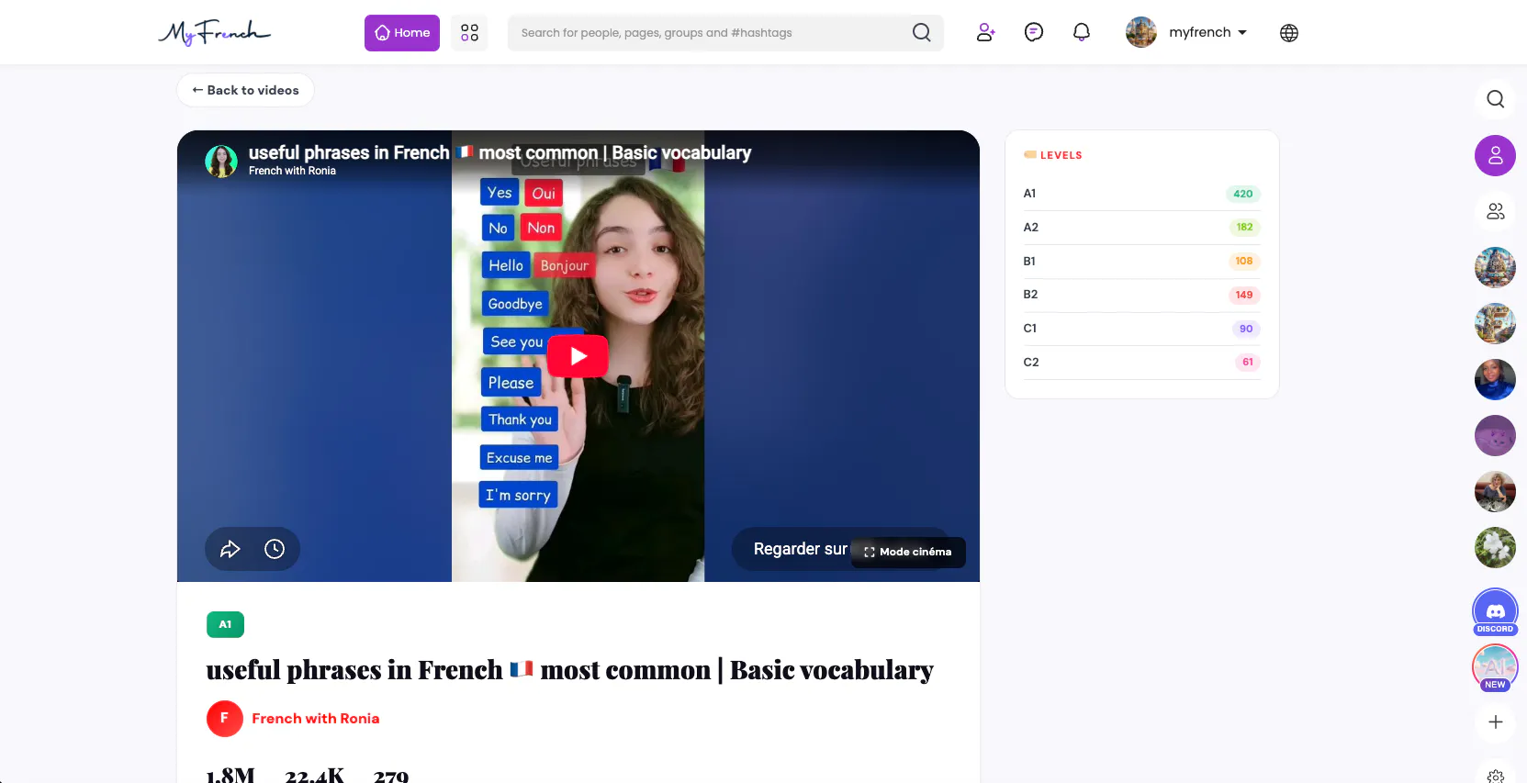Click the watch later clock icon
1527x783 pixels.
click(275, 549)
